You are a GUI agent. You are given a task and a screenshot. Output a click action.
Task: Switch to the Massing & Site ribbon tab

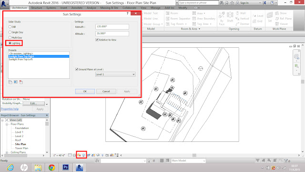[109, 8]
